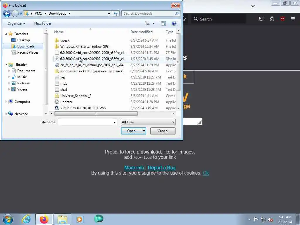Click the file list vertical scrollbar thumb
Viewport: 300px width, 225px height.
178,62
